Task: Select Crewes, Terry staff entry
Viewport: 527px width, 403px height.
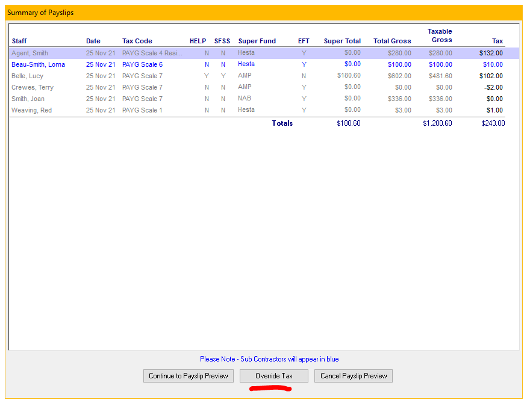Action: tap(33, 87)
